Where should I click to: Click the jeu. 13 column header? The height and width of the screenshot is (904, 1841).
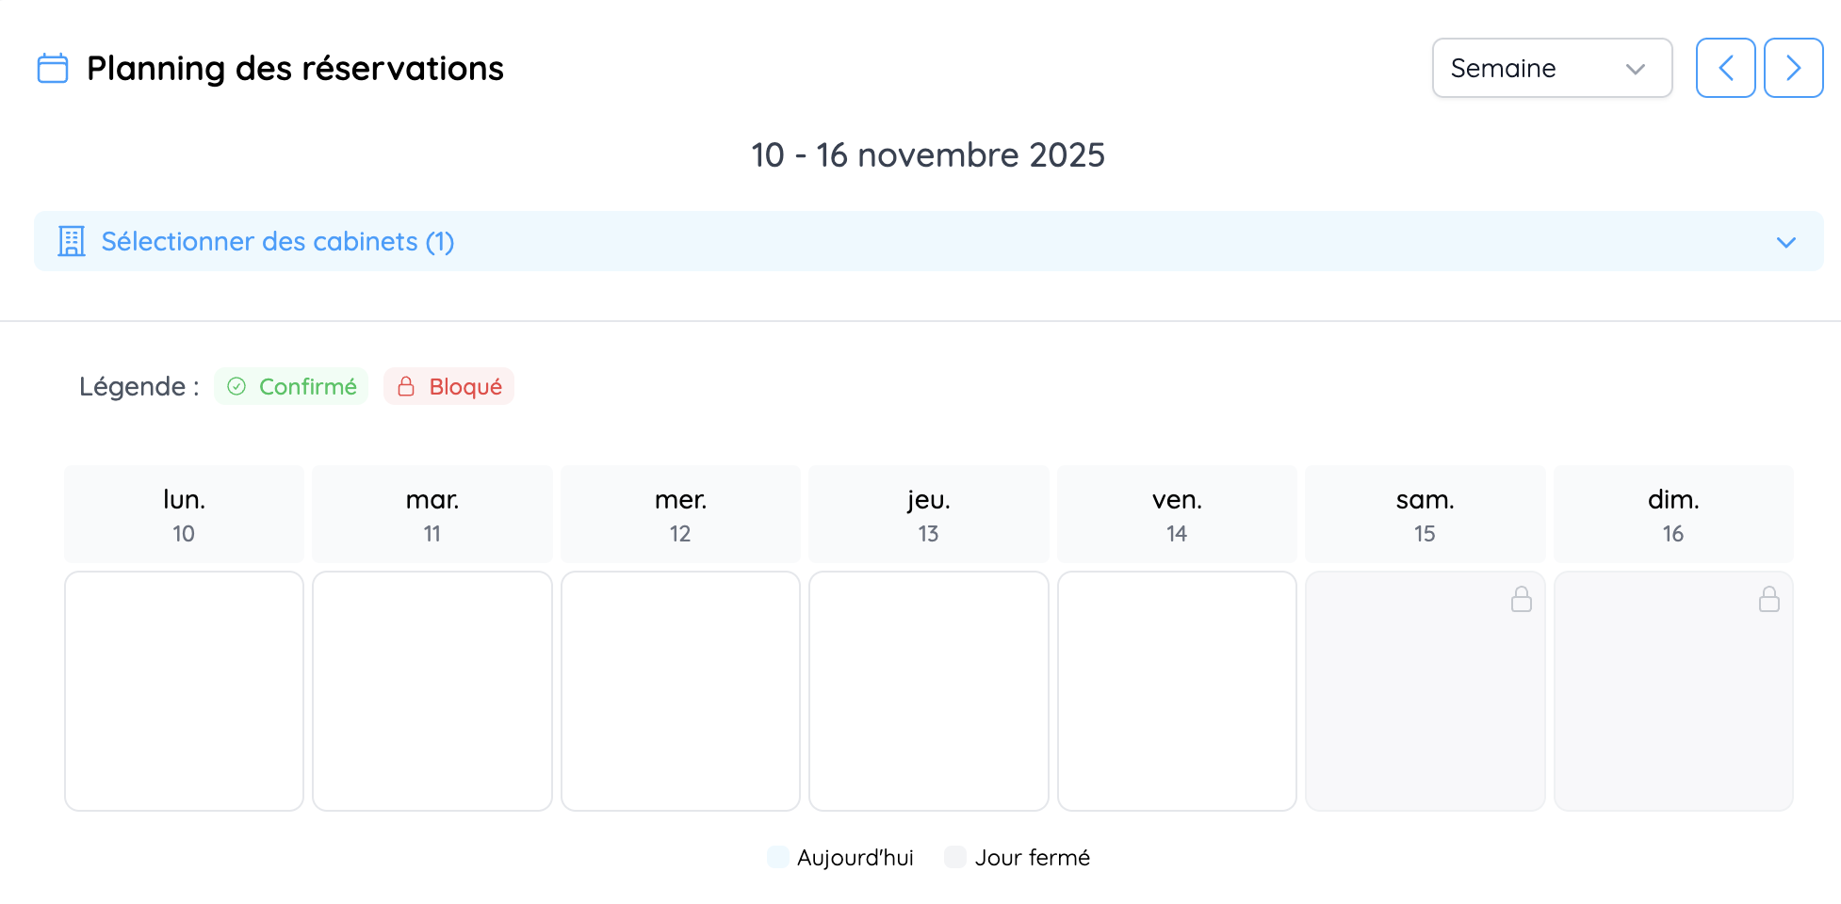click(928, 513)
